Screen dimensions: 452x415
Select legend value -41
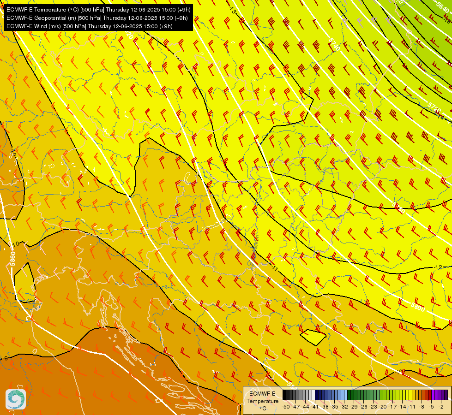[x=315, y=407]
